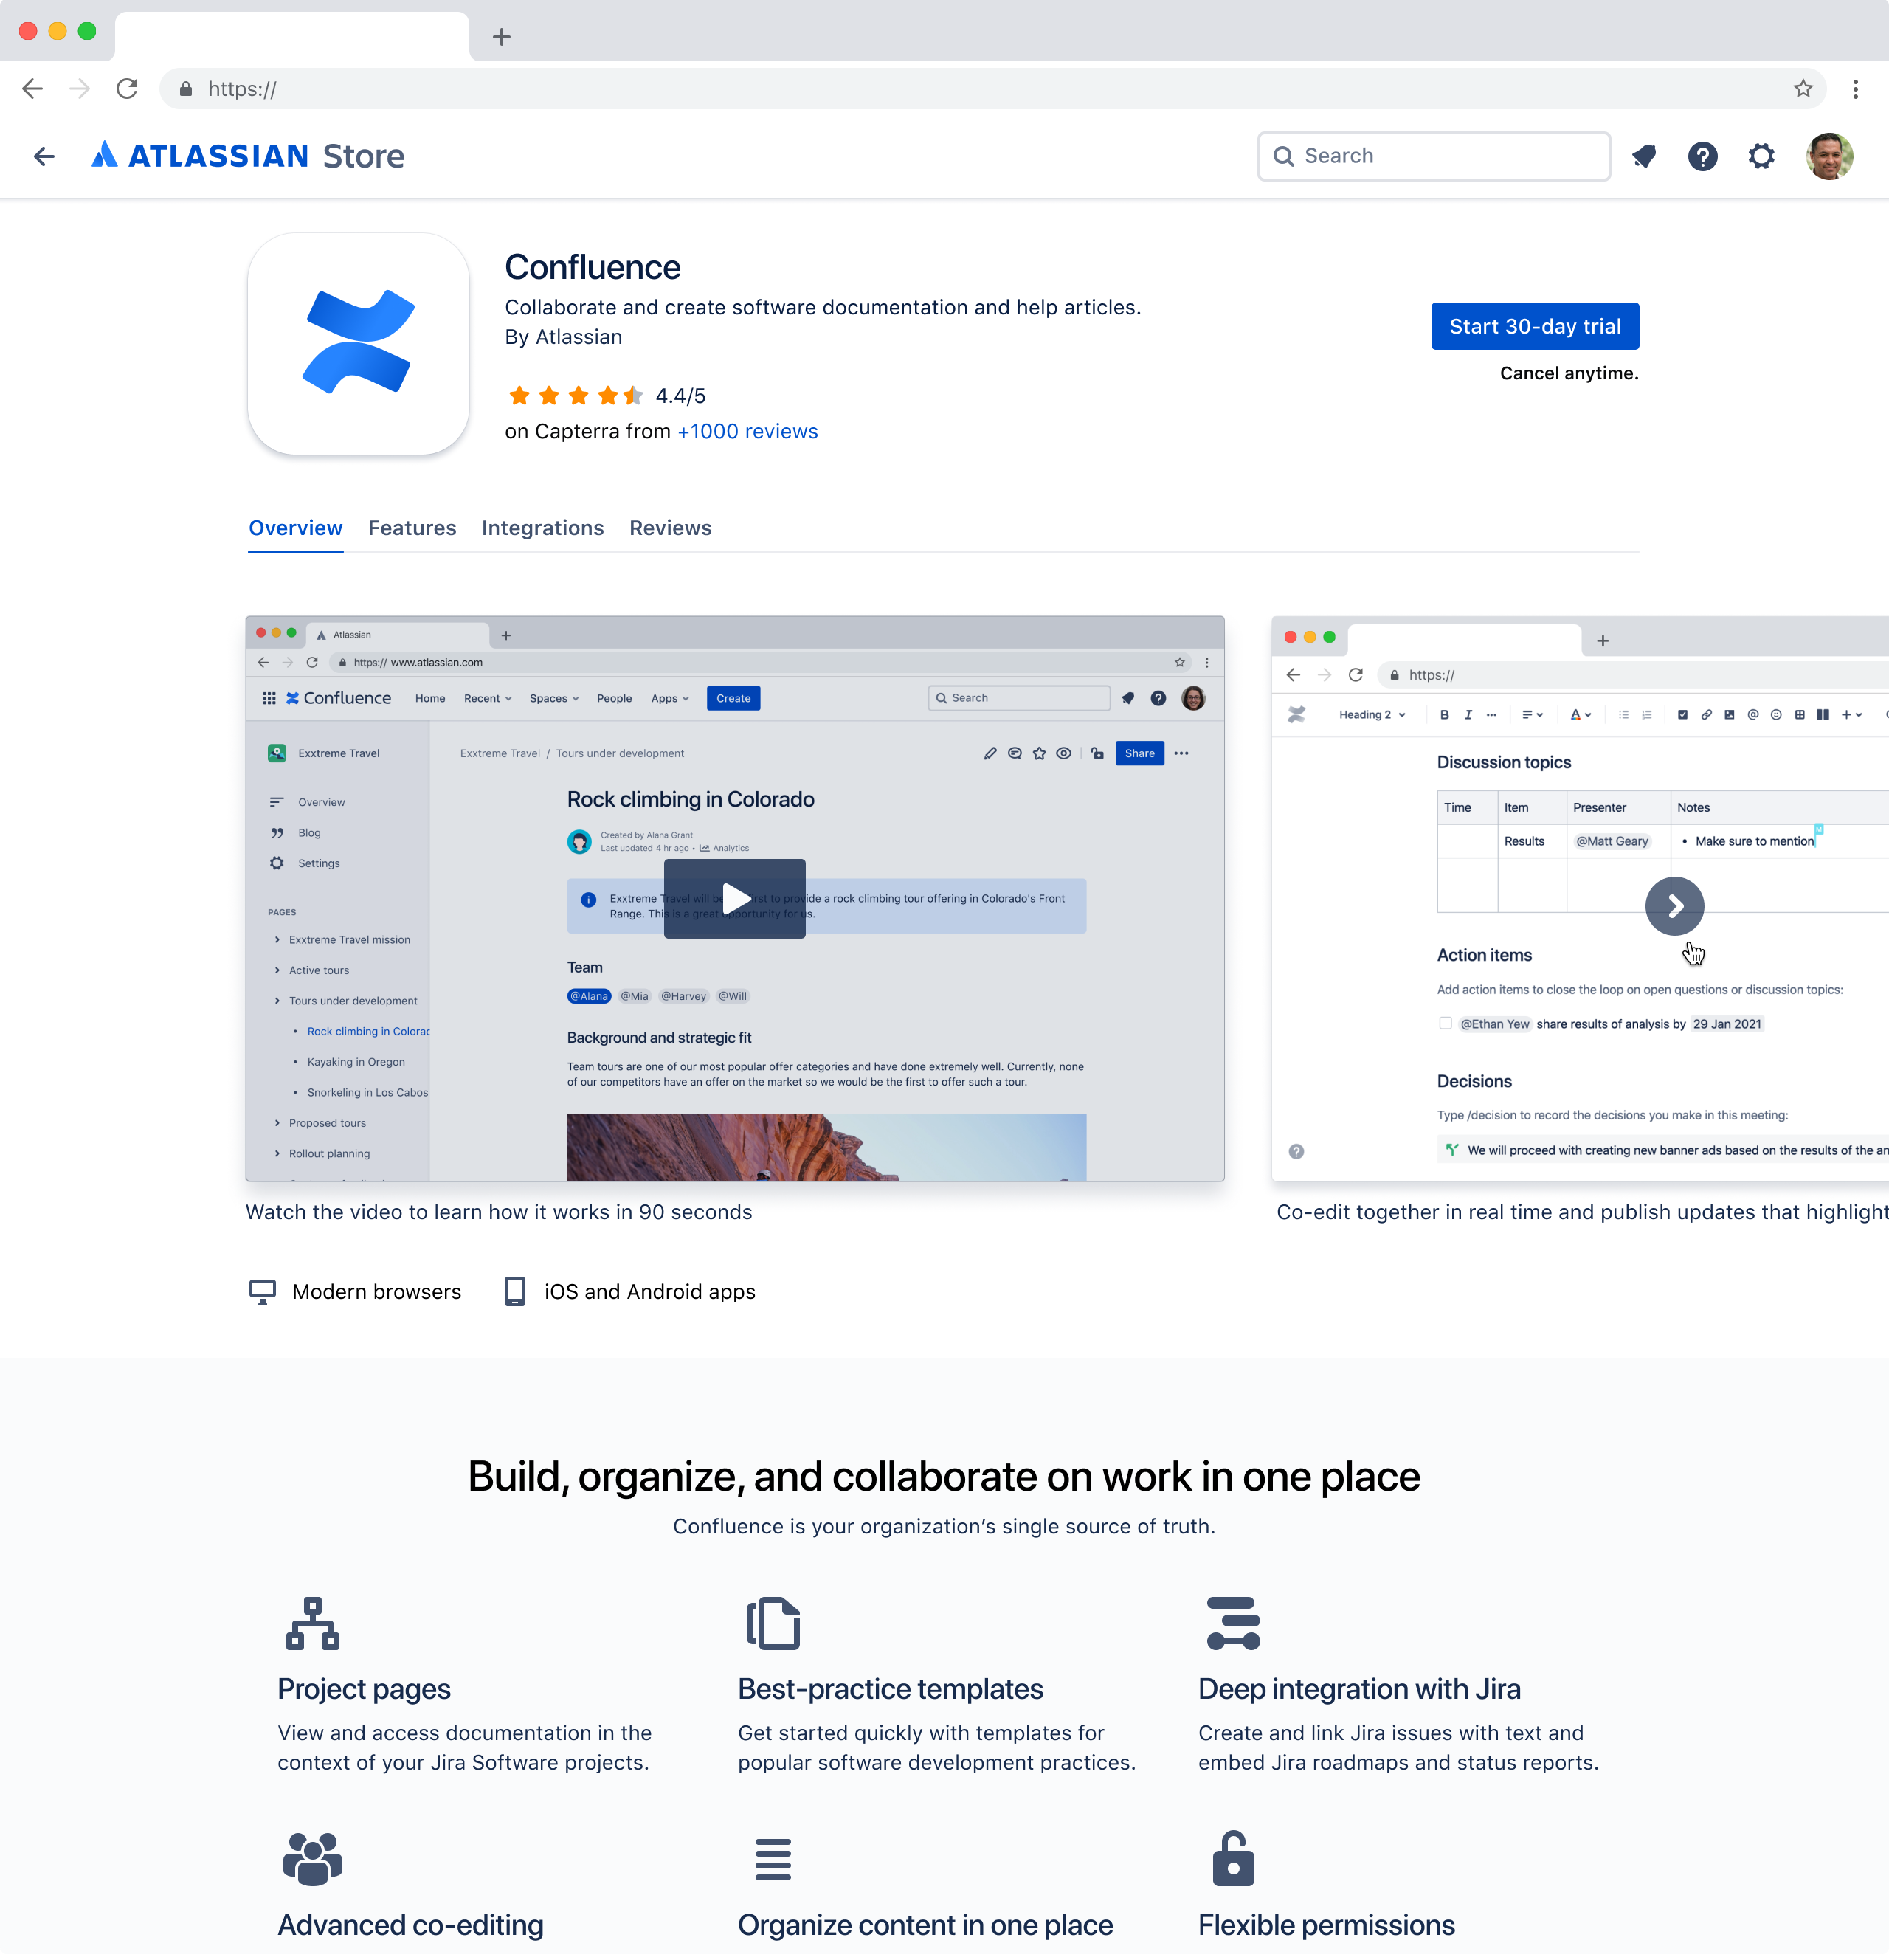1889x1960 pixels.
Task: Click the Organize content lines icon
Action: tap(773, 1859)
